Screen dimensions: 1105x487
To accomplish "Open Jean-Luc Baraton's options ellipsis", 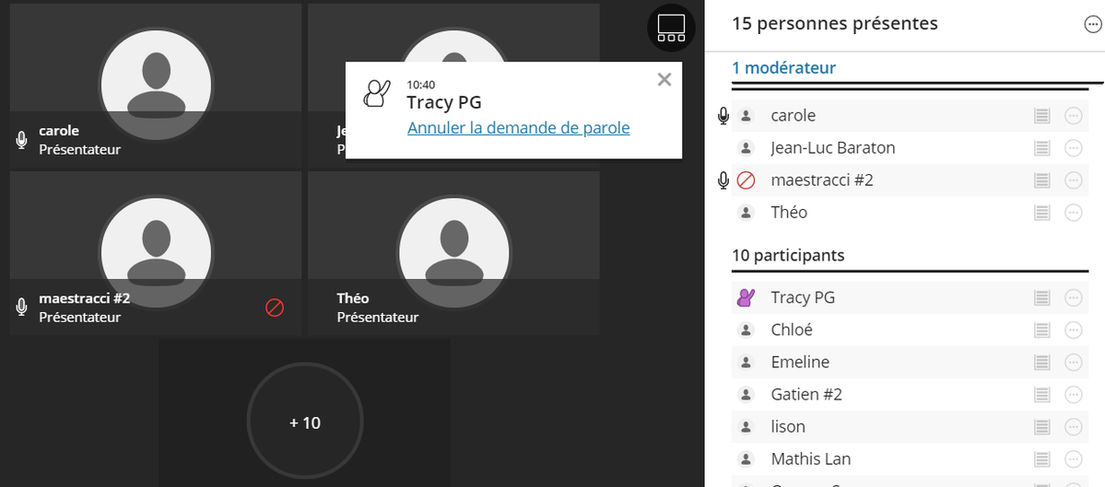I will pyautogui.click(x=1074, y=148).
